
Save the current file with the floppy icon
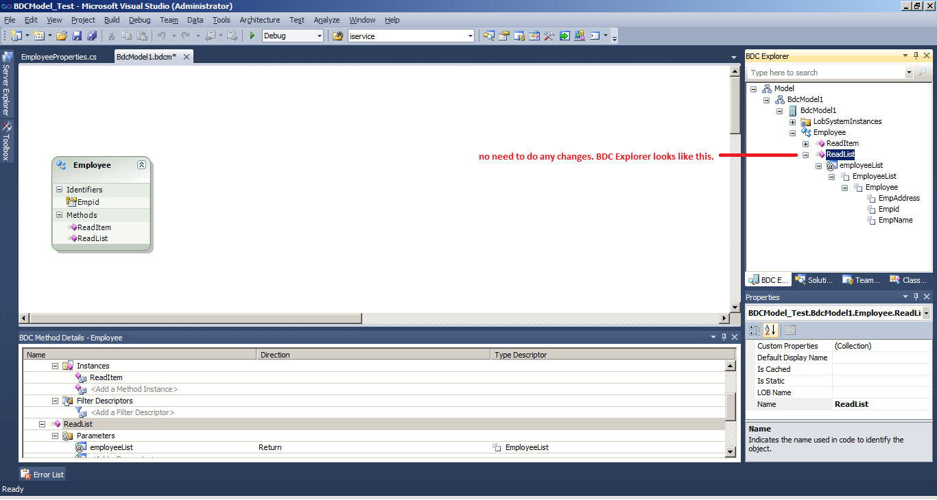77,36
